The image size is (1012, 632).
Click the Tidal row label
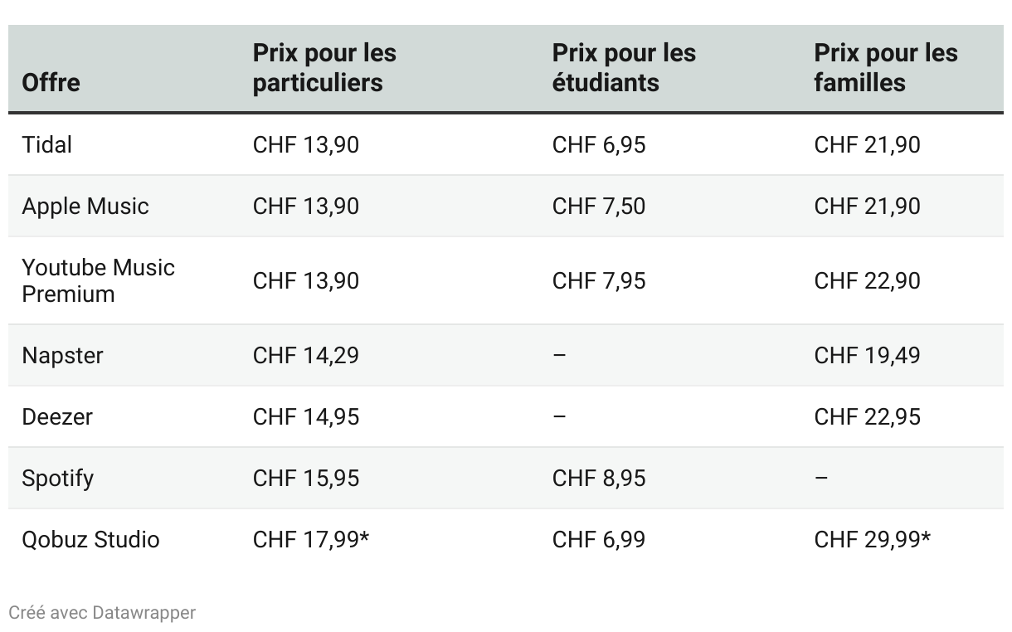tap(47, 145)
